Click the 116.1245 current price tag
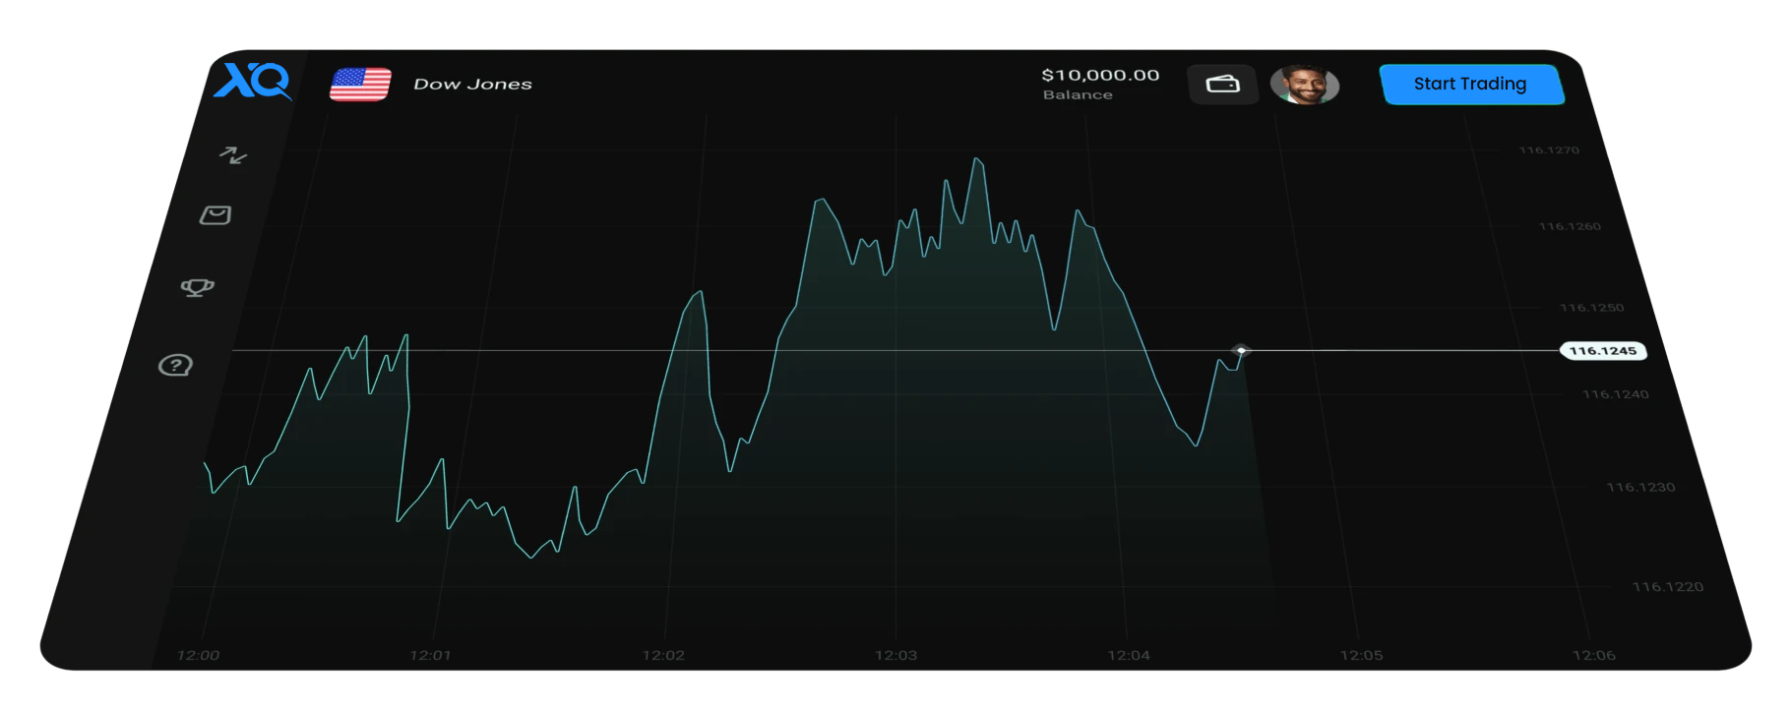Image resolution: width=1792 pixels, height=708 pixels. (1602, 351)
